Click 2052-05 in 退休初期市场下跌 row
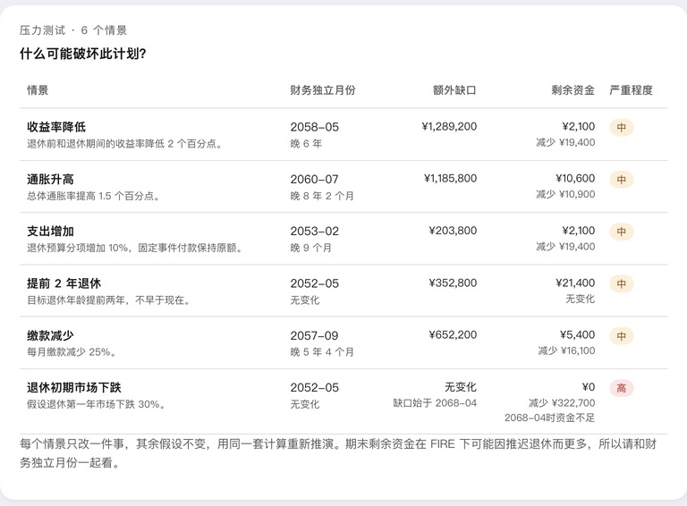The width and height of the screenshot is (687, 506). (315, 387)
